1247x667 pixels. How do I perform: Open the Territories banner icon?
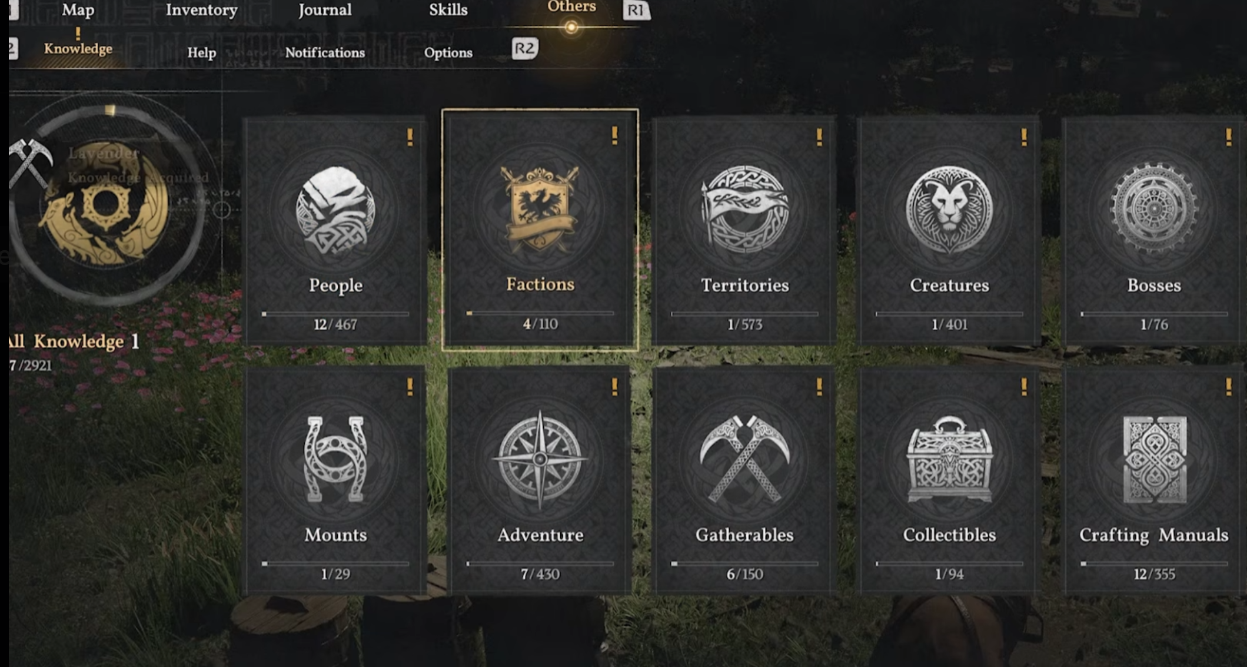(744, 210)
